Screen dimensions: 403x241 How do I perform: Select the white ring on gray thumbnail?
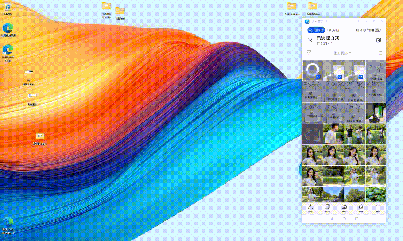pyautogui.click(x=312, y=71)
